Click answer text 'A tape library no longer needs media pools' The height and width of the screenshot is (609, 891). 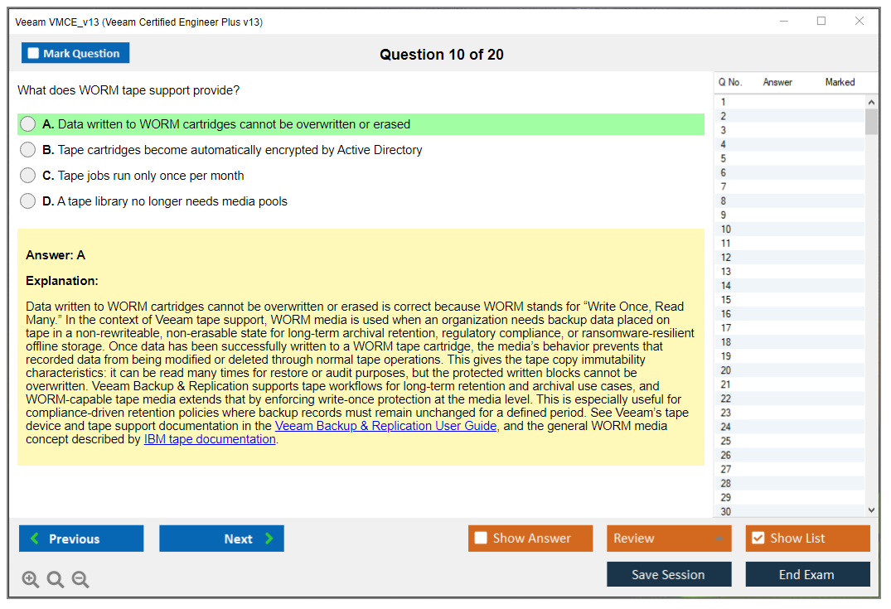[x=172, y=201]
